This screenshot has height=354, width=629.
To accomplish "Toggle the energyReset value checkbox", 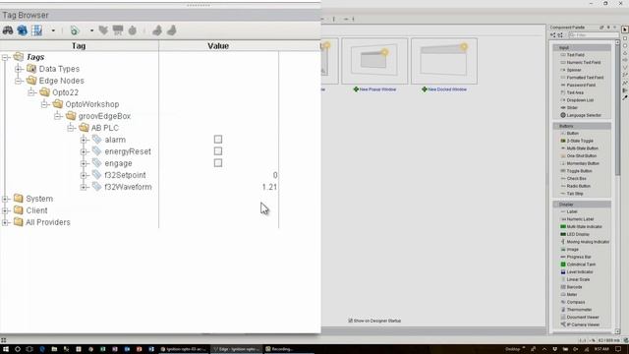I will coord(218,151).
